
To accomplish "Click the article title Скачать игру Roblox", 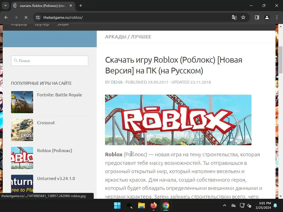I will [174, 65].
